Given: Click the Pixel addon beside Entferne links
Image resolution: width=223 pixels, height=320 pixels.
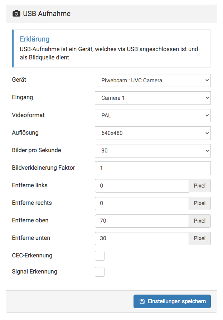Looking at the screenshot, I should (x=200, y=186).
